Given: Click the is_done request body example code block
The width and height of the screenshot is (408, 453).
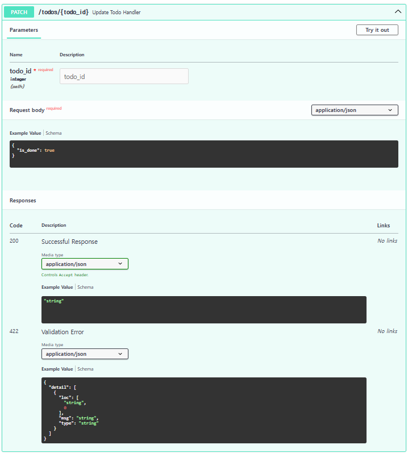Looking at the screenshot, I should tap(203, 154).
